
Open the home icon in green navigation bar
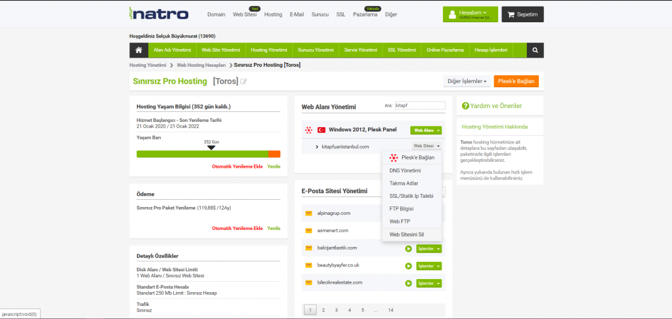(139, 50)
